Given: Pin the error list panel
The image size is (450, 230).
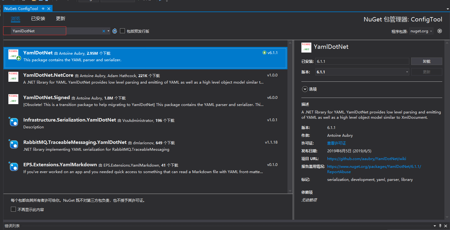Looking at the screenshot, I should 440,226.
